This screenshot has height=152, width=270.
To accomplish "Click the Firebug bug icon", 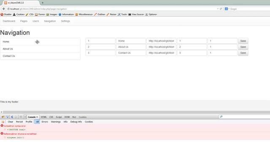I will pyautogui.click(x=3, y=117).
